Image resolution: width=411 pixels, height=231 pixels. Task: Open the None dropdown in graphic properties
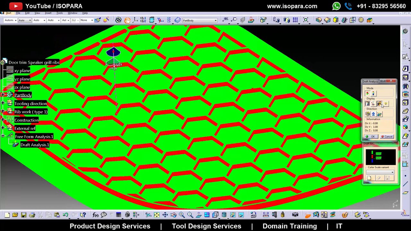coord(92,20)
